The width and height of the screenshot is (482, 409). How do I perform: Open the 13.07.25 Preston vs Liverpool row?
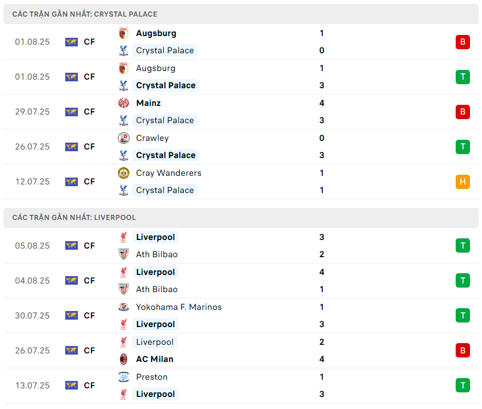tap(241, 386)
